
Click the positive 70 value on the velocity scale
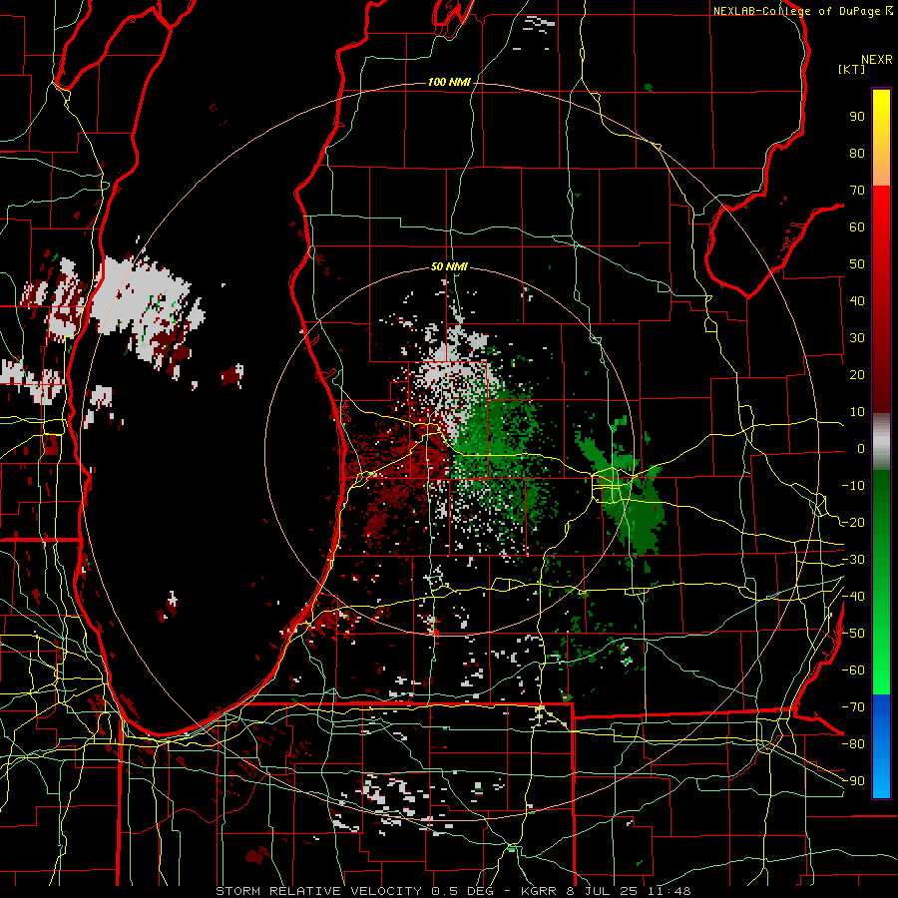point(857,191)
